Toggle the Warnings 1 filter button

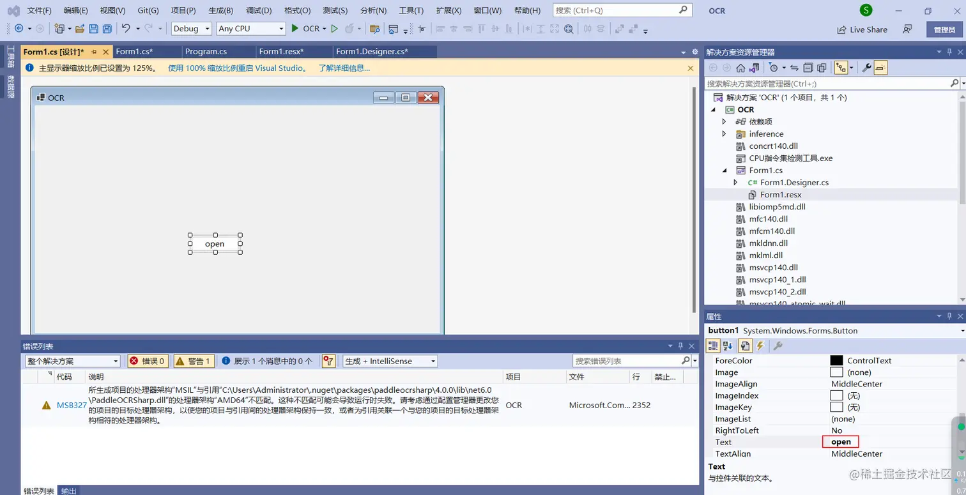pyautogui.click(x=193, y=361)
